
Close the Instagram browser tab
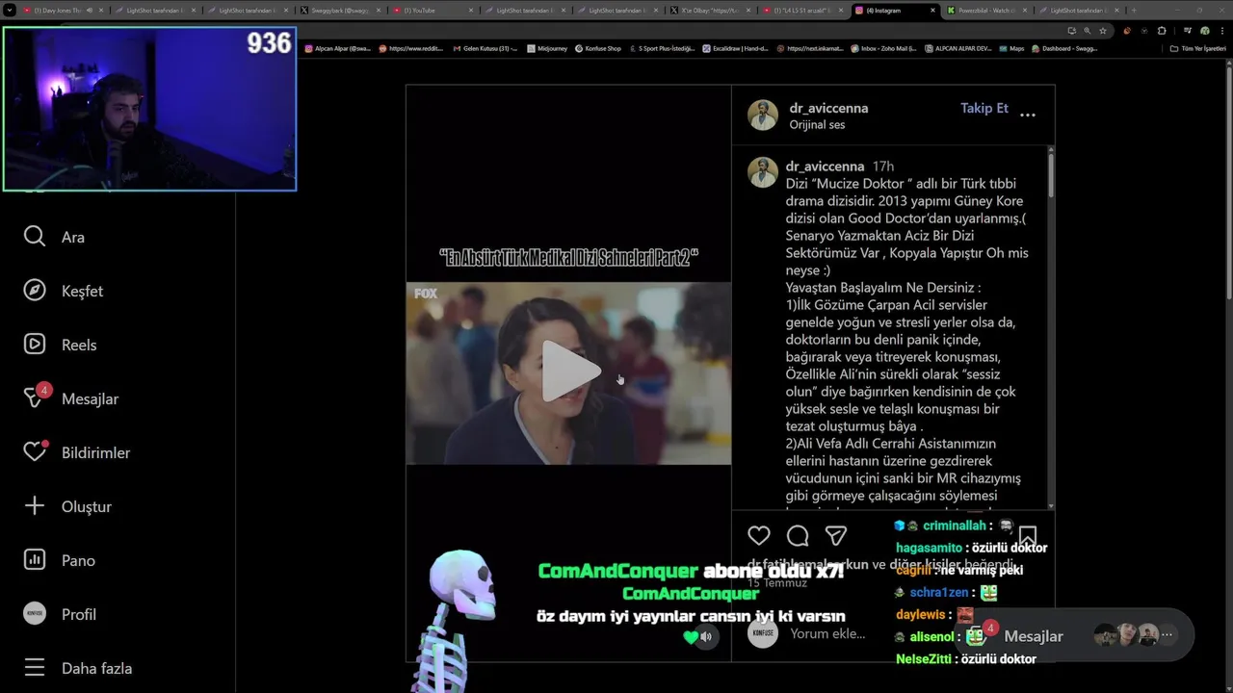932,10
